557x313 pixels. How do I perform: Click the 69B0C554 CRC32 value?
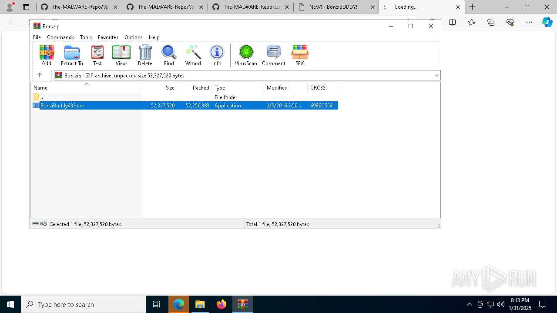(322, 105)
